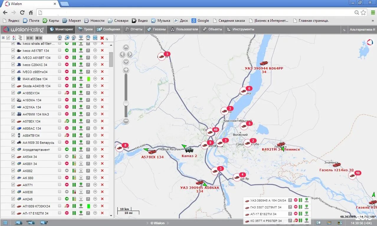Viewport: 377px width, 226px height.
Task: Pan the map right with the arrow button
Action: (x=130, y=54)
